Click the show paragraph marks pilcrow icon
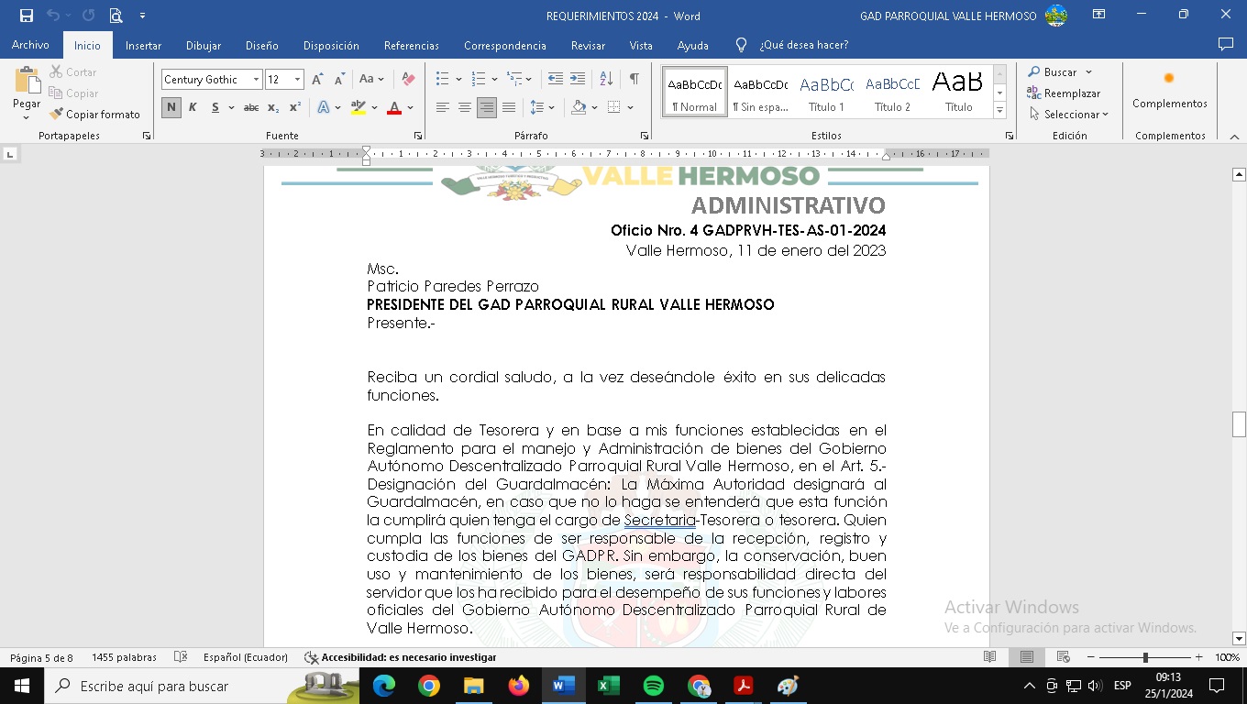Screen dimensions: 1247x704 pos(634,79)
